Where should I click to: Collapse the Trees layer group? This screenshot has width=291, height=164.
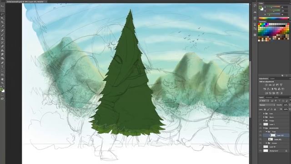(x=266, y=132)
